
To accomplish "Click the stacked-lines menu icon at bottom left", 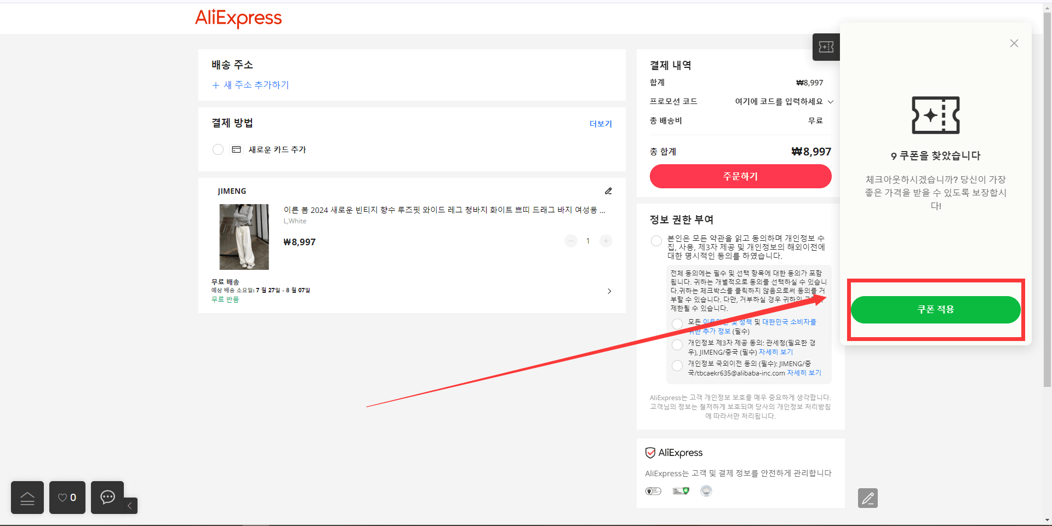I will pos(27,498).
